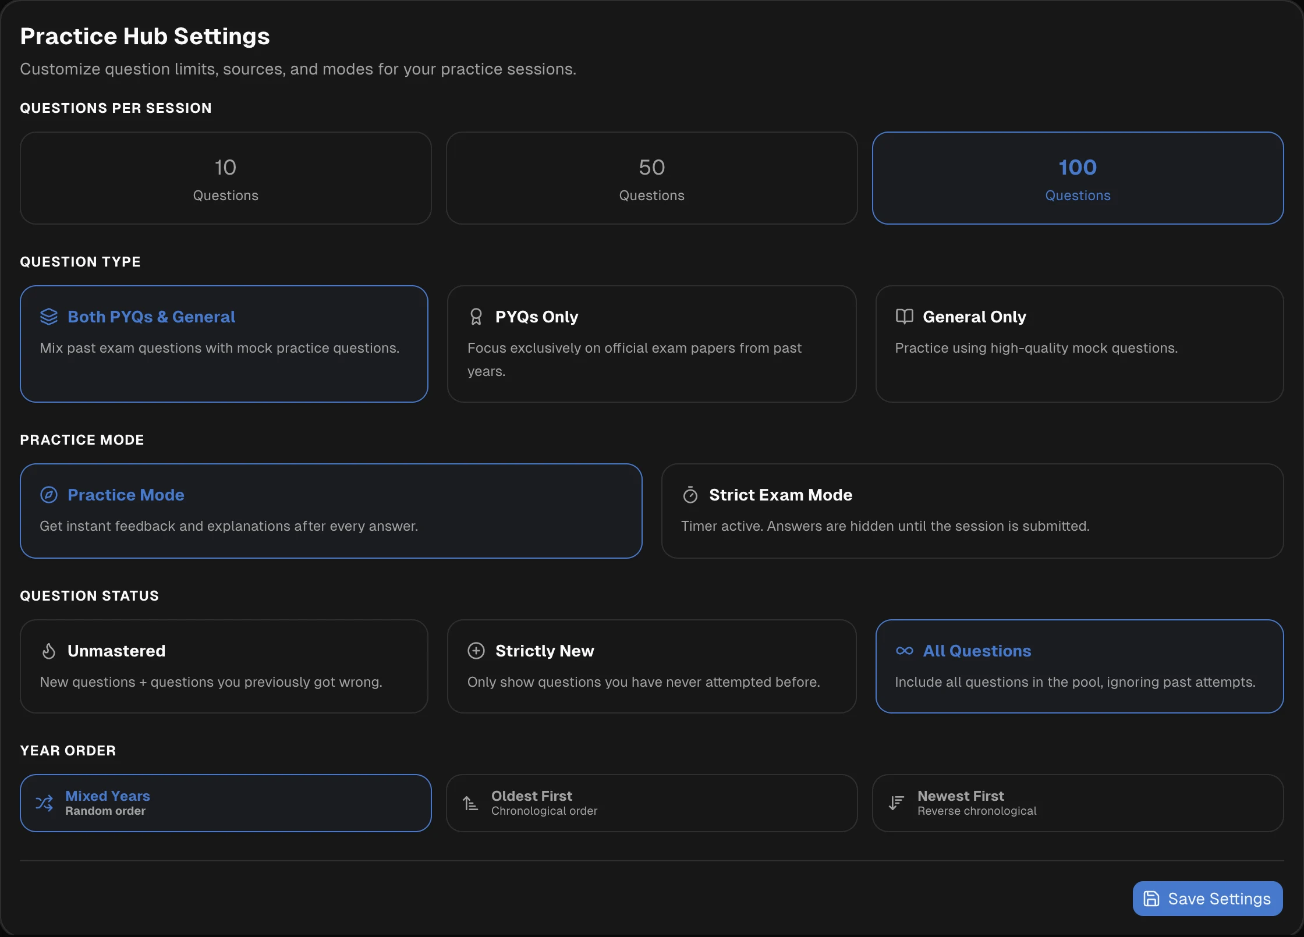Click the stopwatch icon beside Strict Exam Mode
Viewport: 1304px width, 937px height.
pos(690,495)
